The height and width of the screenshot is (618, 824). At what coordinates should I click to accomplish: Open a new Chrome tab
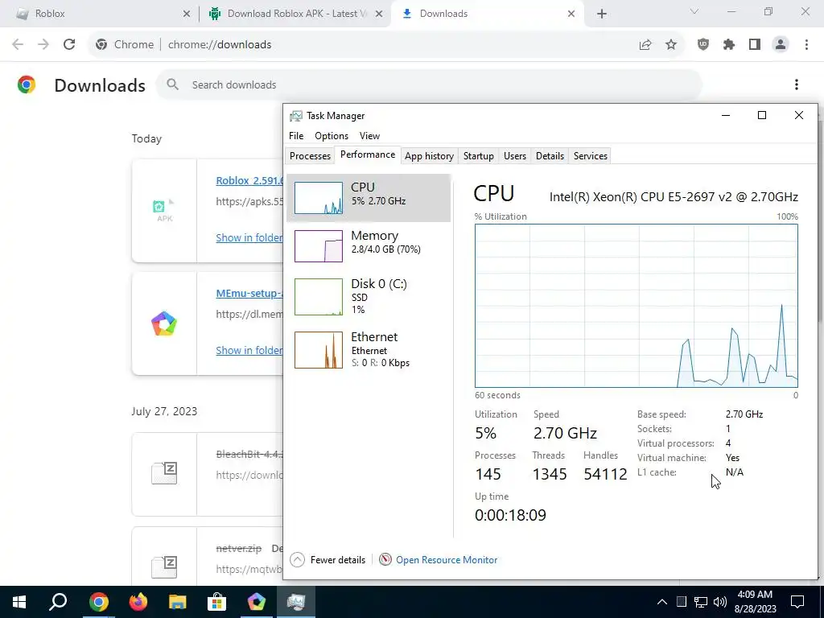tap(602, 14)
